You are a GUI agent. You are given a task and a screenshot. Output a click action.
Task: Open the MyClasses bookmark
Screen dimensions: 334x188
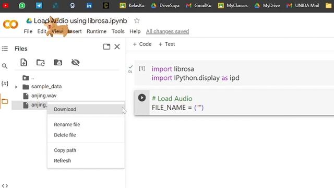click(x=233, y=5)
